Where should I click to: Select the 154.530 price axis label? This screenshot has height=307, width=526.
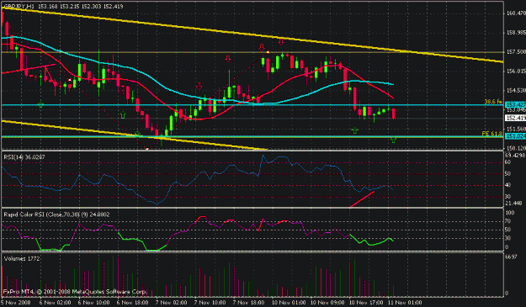[516, 91]
